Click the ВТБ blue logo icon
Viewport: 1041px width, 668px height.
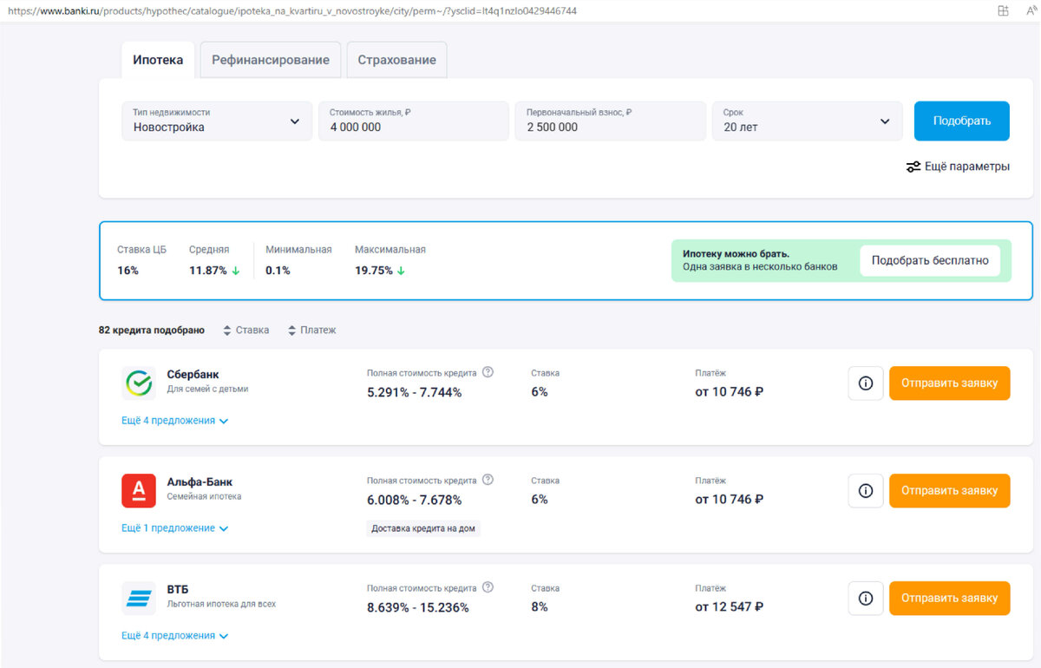pos(138,598)
